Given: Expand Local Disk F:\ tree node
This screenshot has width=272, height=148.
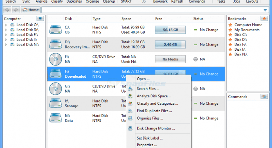Looking at the screenshot, I should 6,35.
